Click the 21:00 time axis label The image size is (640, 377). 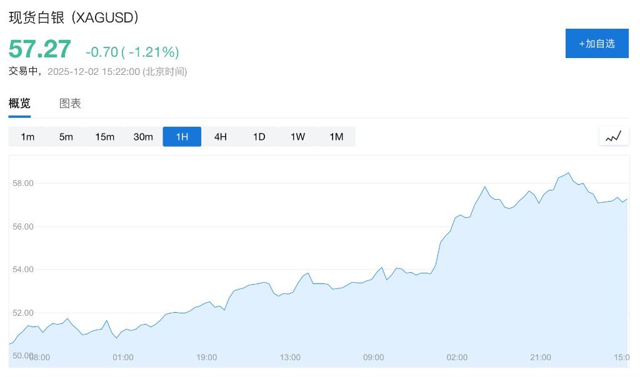tap(541, 357)
